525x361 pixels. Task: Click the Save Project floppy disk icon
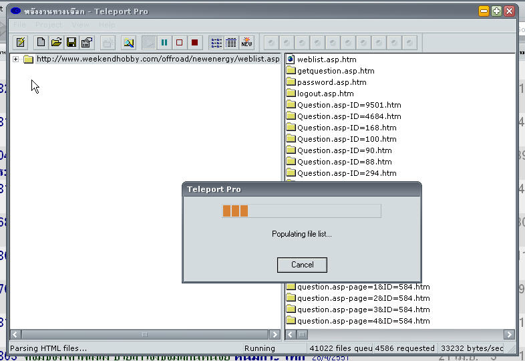coord(71,43)
